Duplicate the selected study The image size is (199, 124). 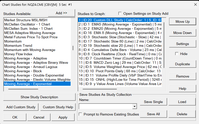tap(182, 64)
